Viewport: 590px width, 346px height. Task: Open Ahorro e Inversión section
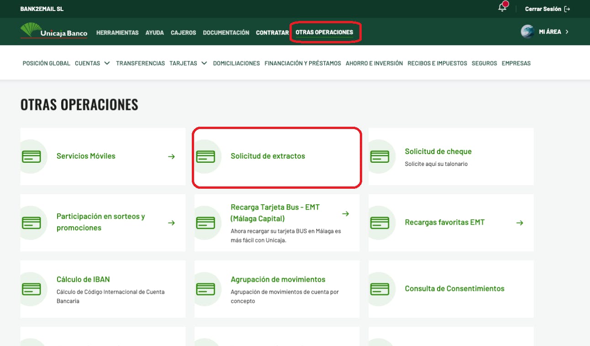coord(374,63)
